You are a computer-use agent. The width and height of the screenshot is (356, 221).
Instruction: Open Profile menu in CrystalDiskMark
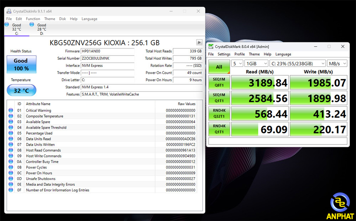coord(240,54)
